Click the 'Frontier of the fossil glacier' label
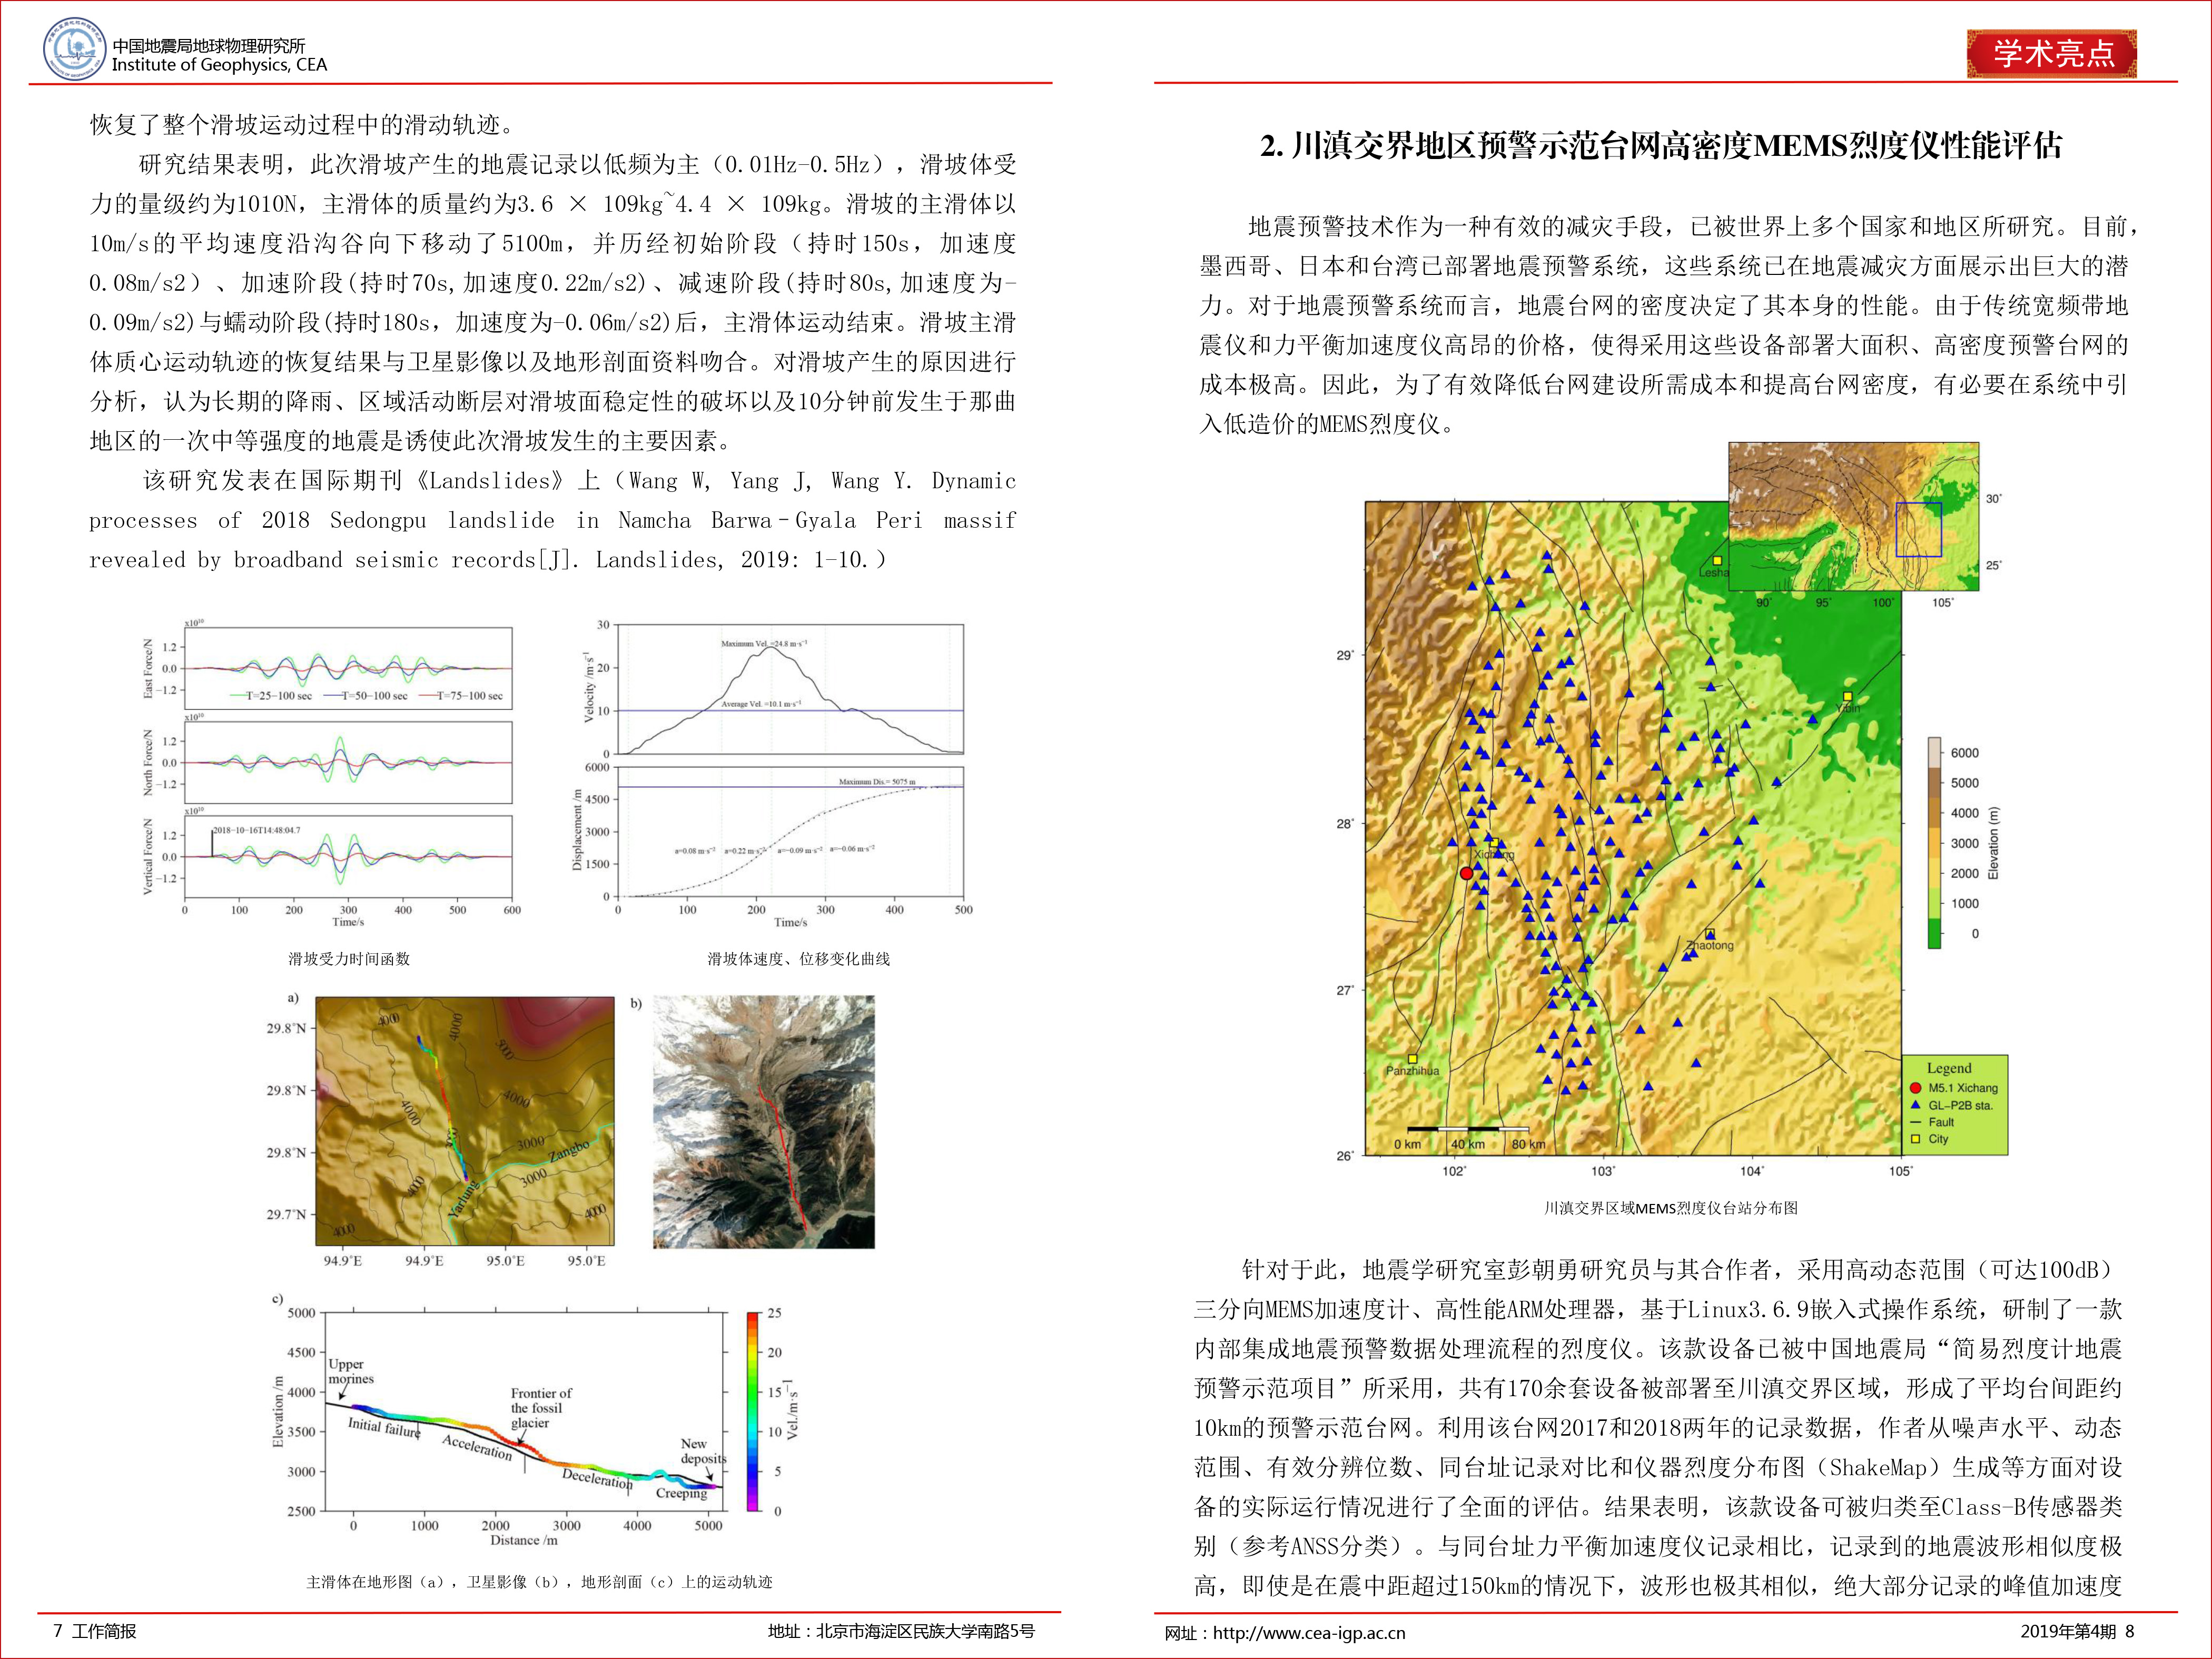Viewport: 2212px width, 1659px height. (x=541, y=1408)
